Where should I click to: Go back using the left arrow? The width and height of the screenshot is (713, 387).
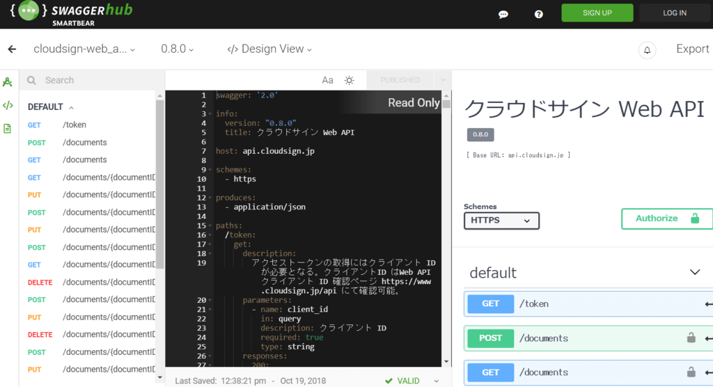point(12,49)
